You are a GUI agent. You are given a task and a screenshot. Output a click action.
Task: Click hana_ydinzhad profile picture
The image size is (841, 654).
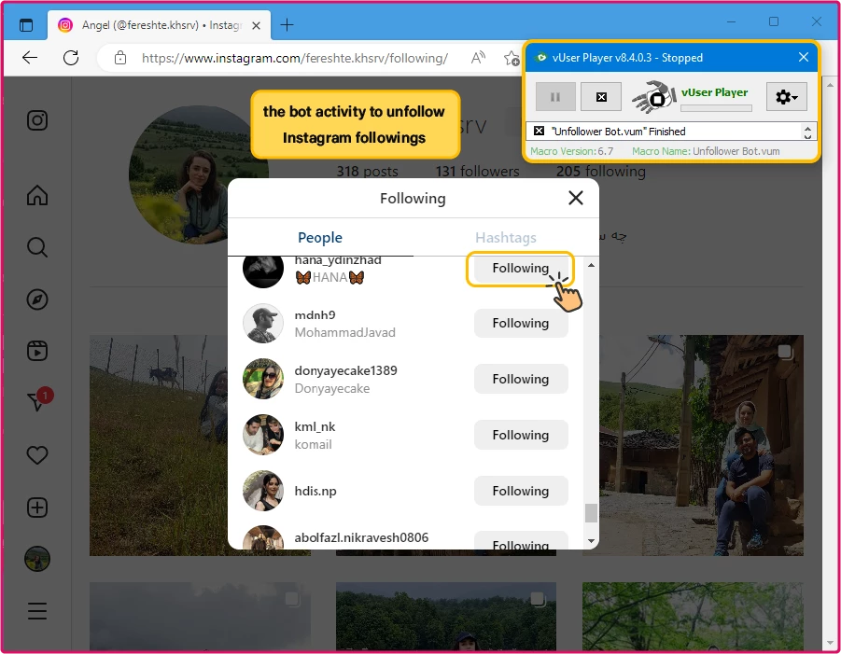263,271
